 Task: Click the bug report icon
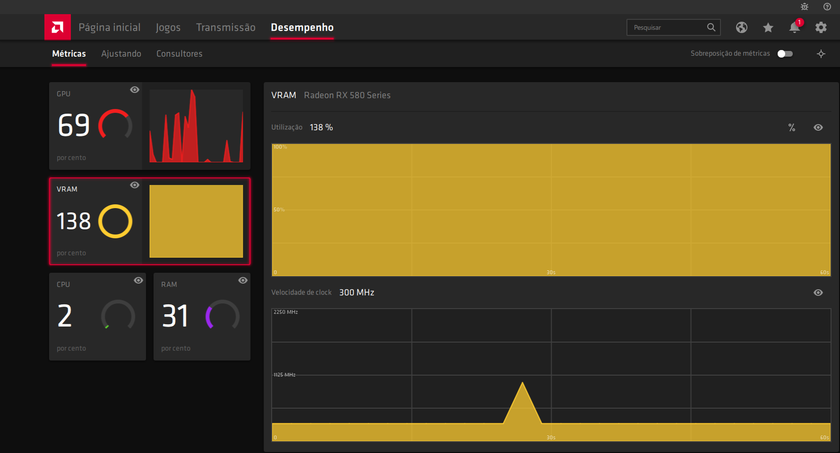click(805, 7)
